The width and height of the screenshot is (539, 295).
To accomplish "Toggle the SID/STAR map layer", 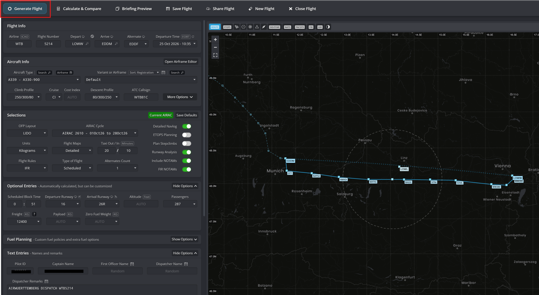I will [274, 27].
